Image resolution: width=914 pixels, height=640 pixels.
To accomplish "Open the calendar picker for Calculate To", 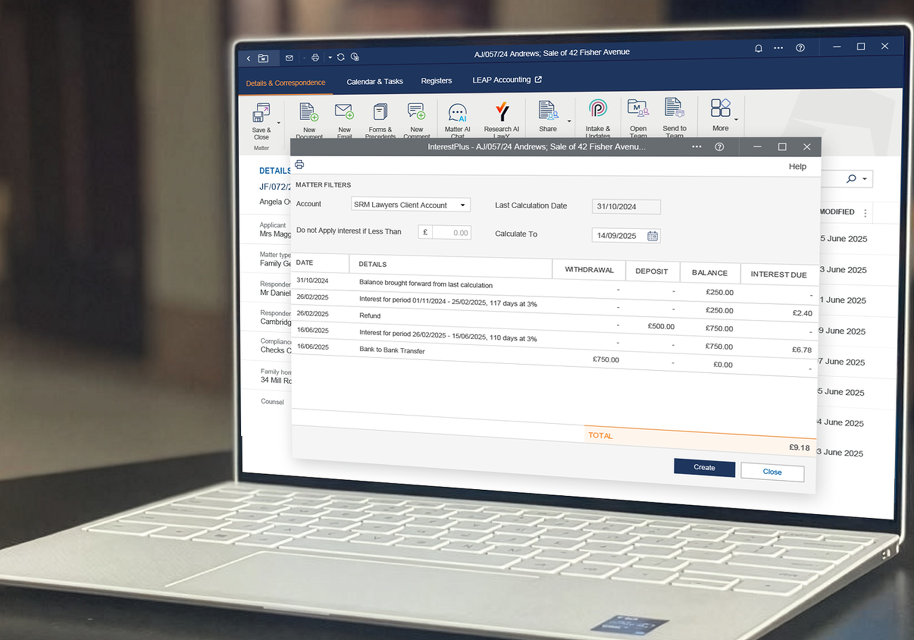I will [x=652, y=236].
